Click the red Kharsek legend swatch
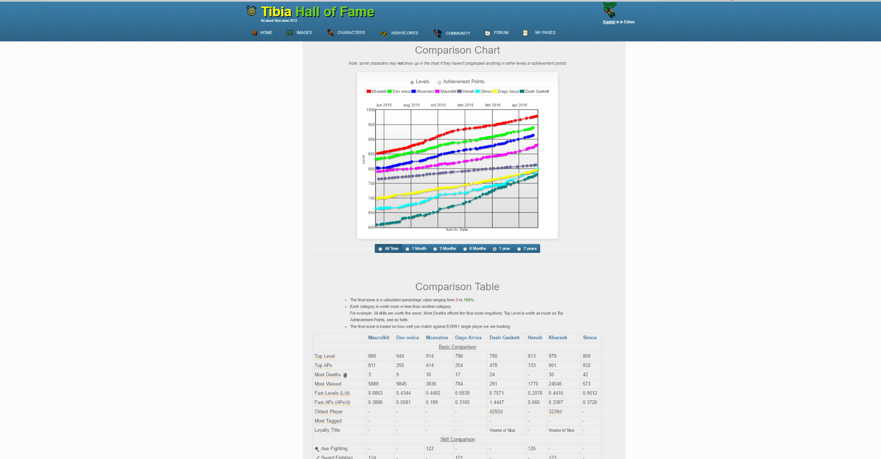Screen dimensions: 881x459 click(x=369, y=92)
